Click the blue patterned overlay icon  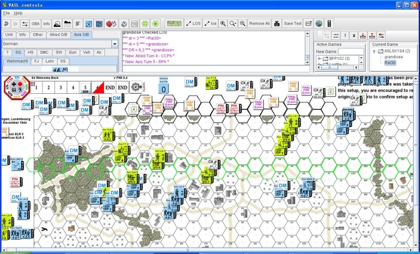99,23
